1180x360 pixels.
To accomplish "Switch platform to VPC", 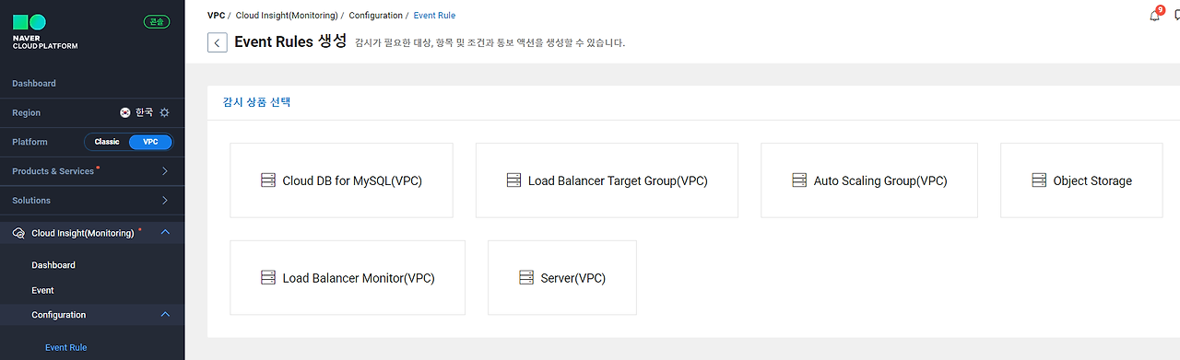I will 150,142.
